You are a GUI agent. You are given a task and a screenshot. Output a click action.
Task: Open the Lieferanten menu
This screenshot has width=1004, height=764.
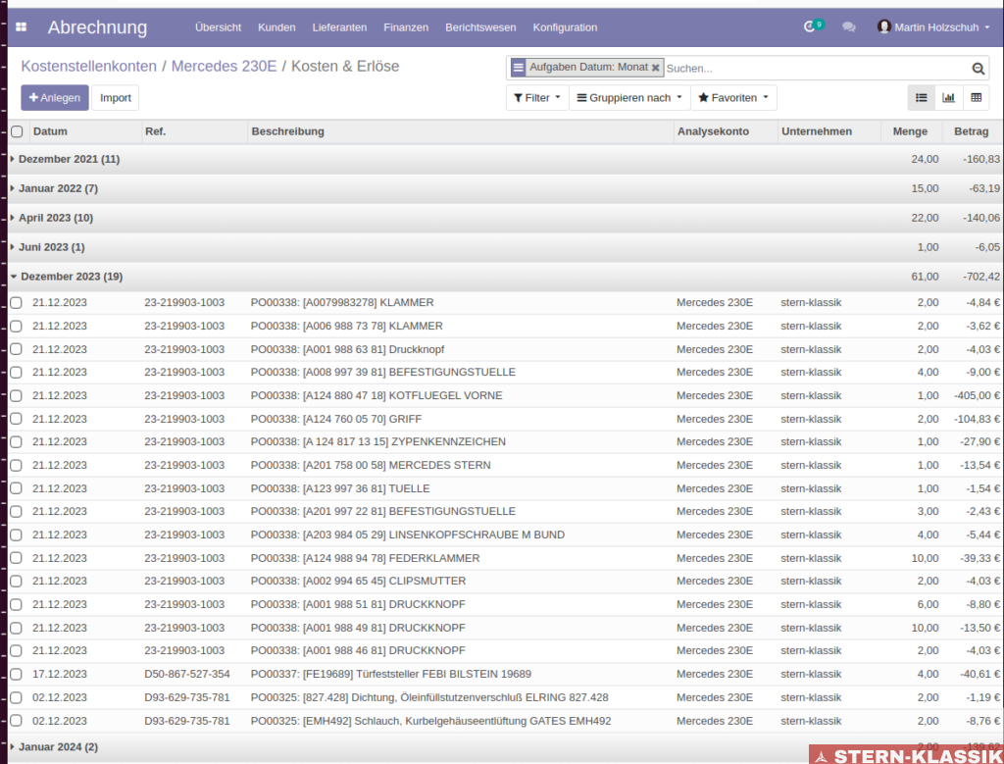(x=339, y=27)
